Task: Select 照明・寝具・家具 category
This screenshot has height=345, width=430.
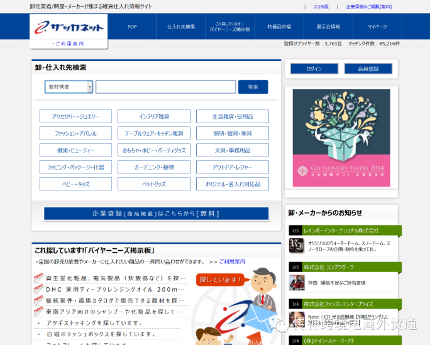Action: coord(233,133)
